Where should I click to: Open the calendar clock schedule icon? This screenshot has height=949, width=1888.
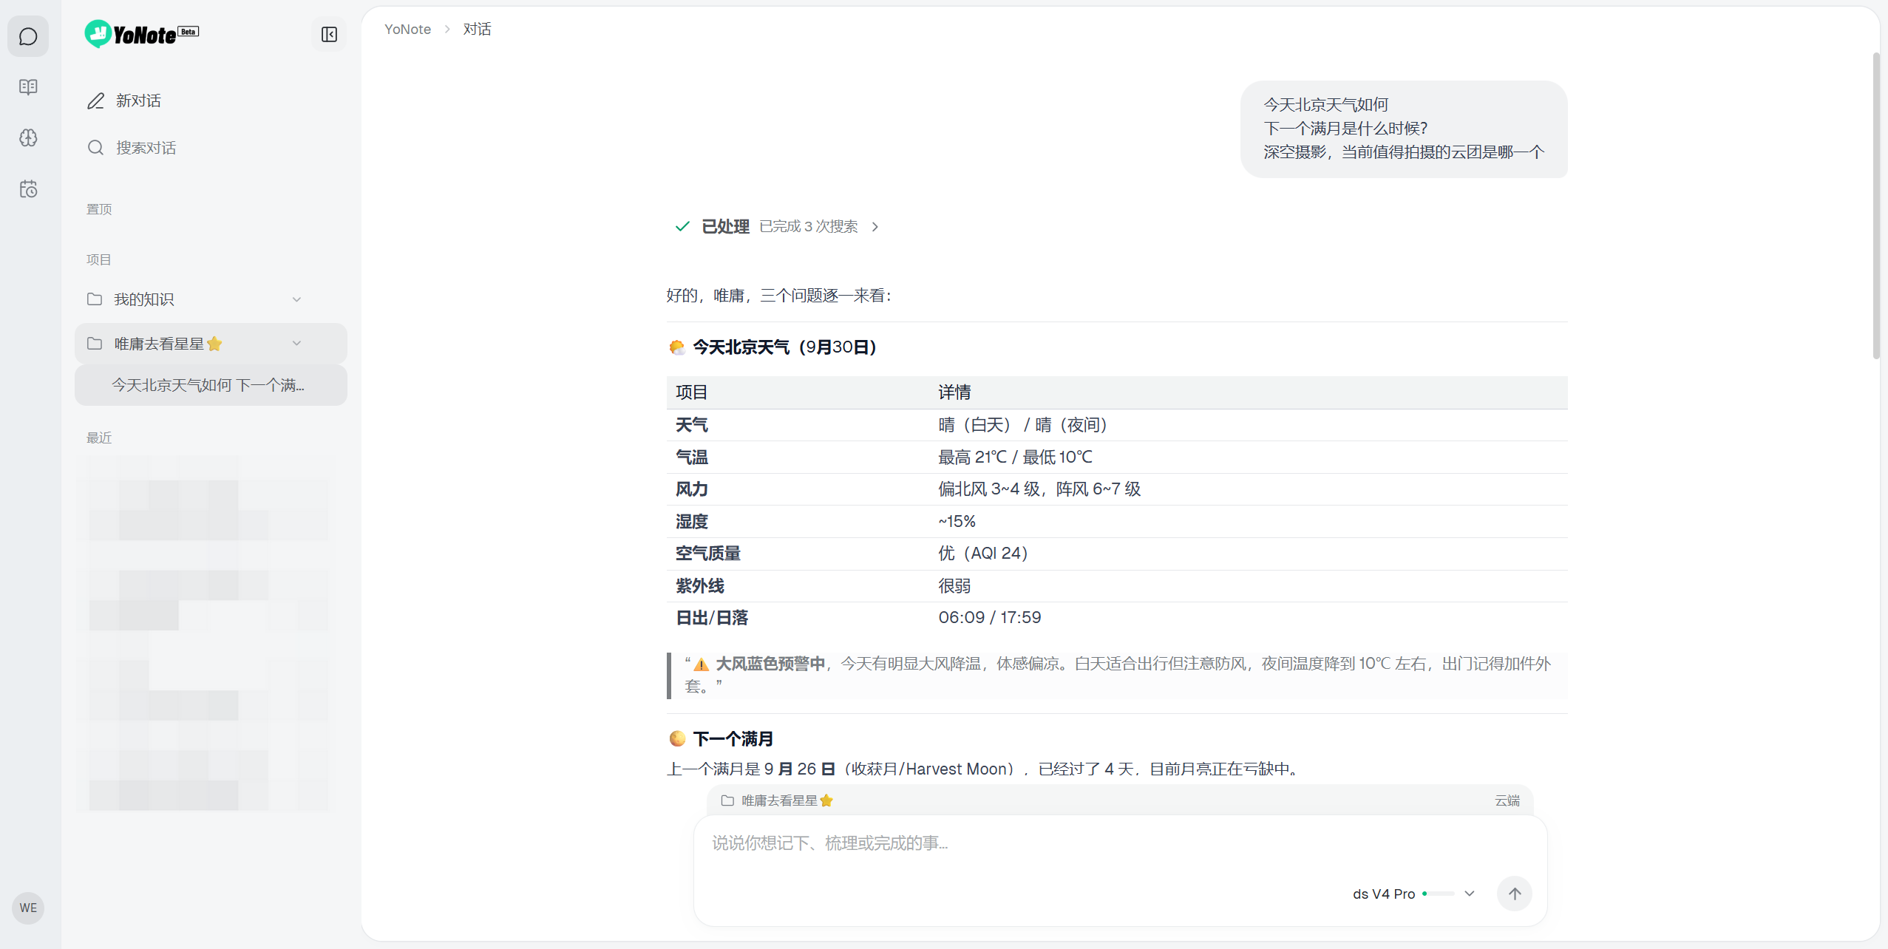pos(28,189)
